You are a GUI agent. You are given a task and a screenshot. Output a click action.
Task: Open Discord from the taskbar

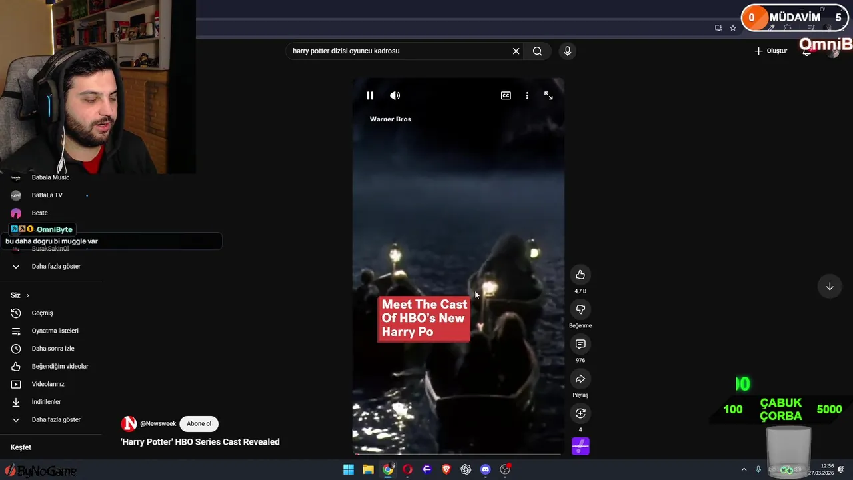tap(486, 469)
